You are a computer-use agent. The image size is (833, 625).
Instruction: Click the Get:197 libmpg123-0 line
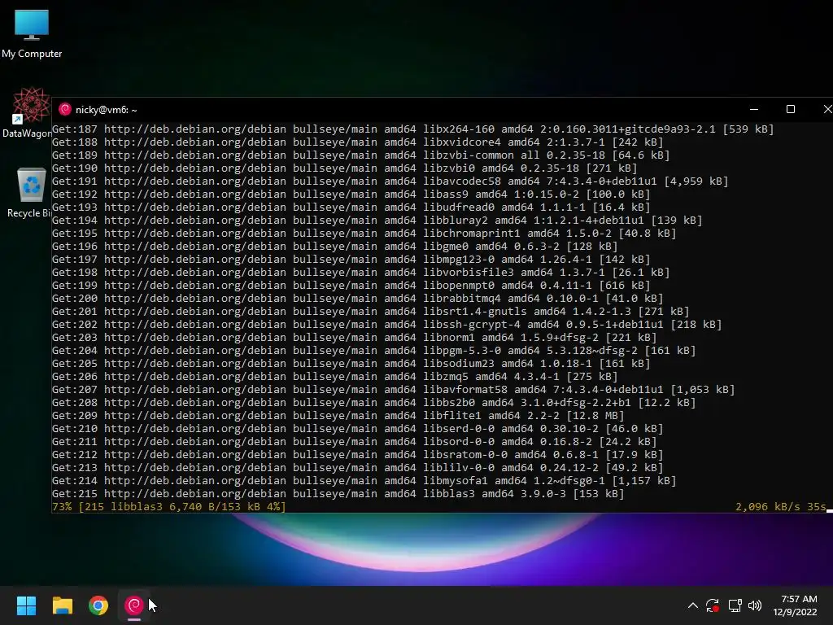(351, 260)
